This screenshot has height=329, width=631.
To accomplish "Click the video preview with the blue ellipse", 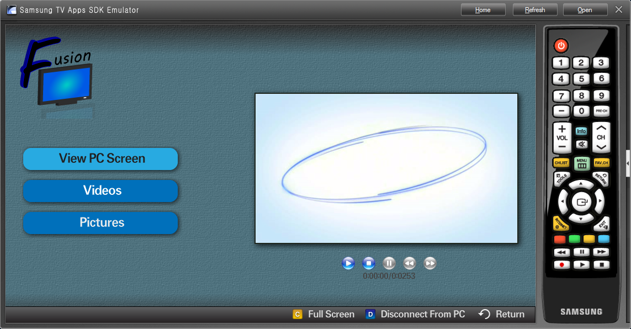I will [x=386, y=168].
